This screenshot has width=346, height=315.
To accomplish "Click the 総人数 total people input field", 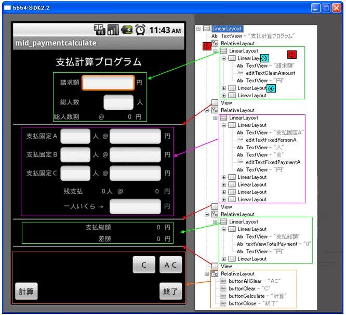I will 118,102.
